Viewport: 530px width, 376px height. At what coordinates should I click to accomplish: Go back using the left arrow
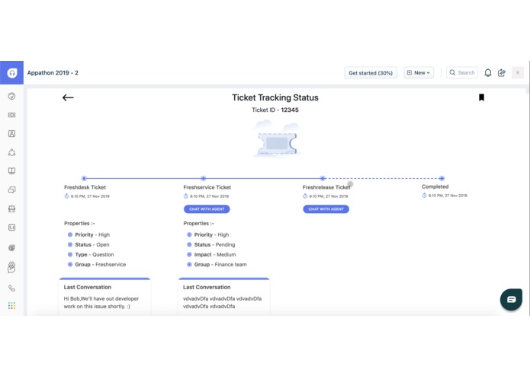click(x=68, y=97)
